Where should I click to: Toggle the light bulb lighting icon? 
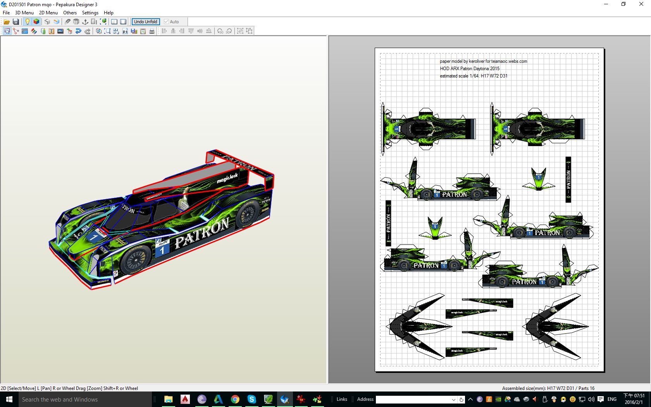[x=27, y=22]
